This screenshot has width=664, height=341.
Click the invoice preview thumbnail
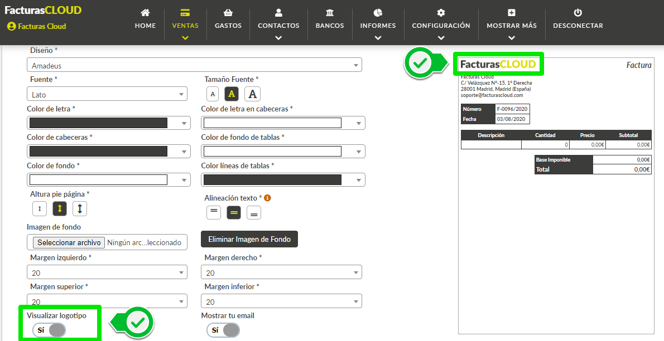point(556,195)
